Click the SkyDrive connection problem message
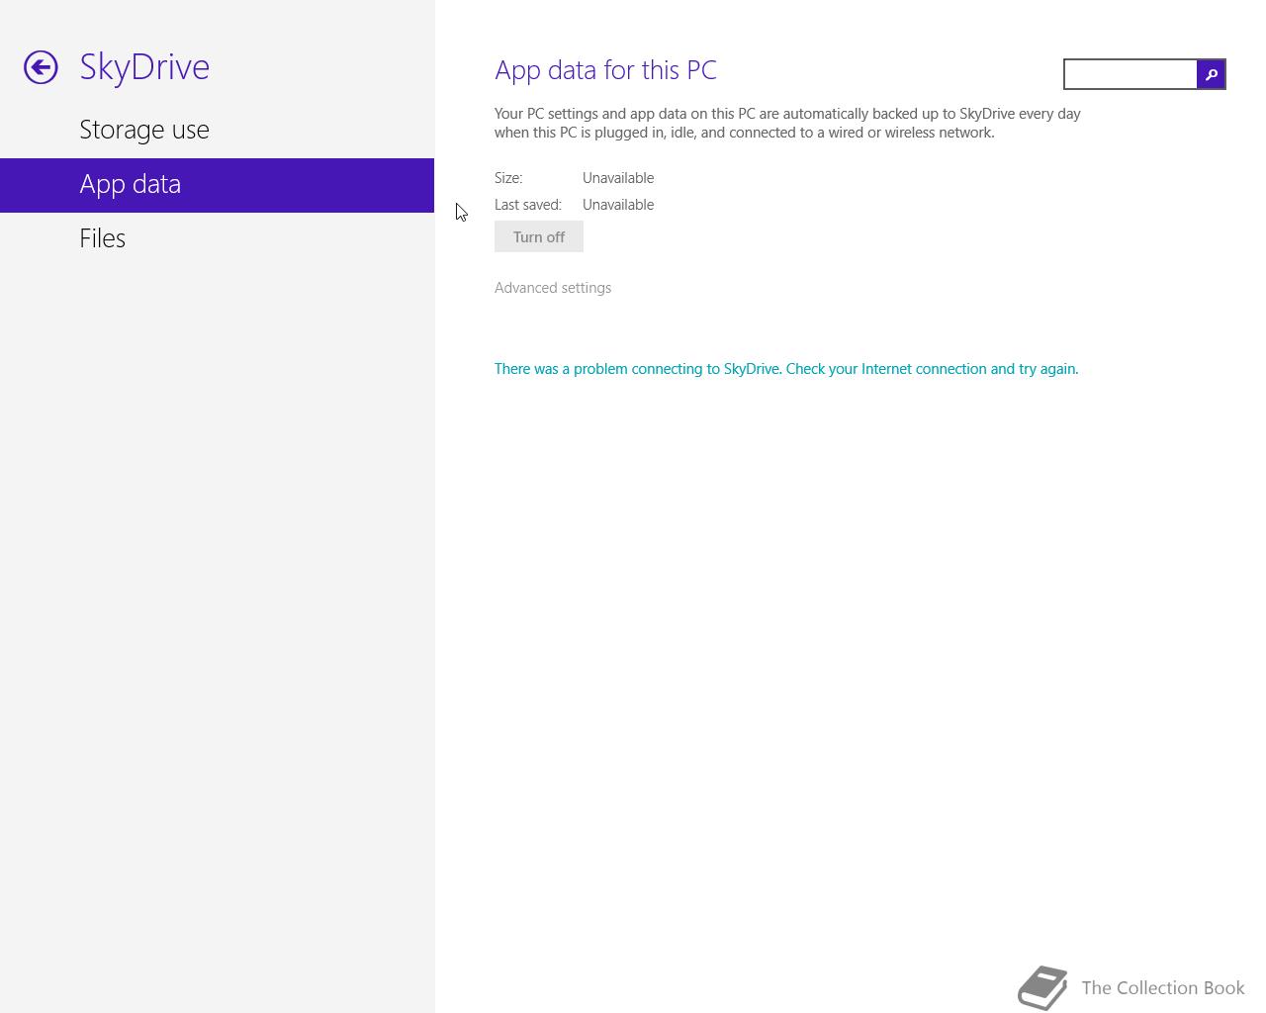 786,369
